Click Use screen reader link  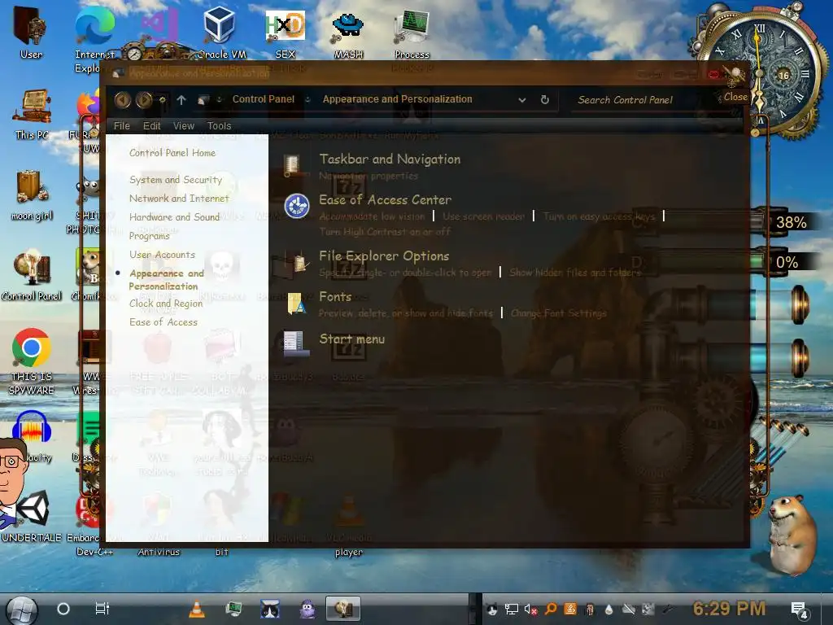(x=483, y=216)
